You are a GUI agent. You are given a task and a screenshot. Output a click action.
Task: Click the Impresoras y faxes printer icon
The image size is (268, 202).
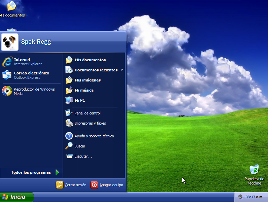coord(69,123)
